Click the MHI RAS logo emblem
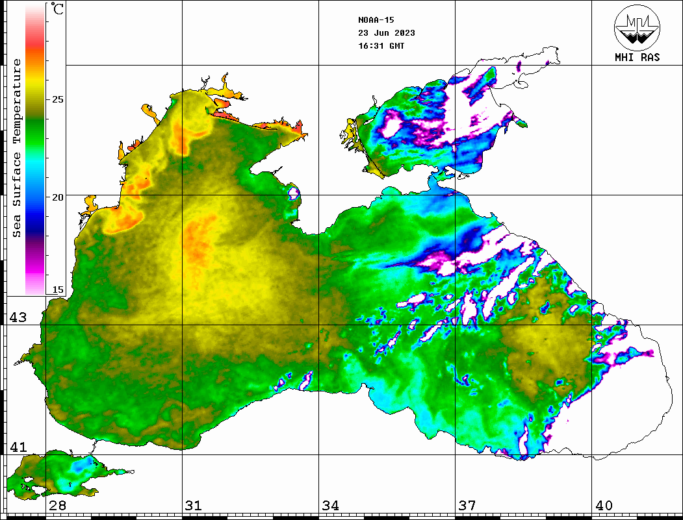 (638, 27)
